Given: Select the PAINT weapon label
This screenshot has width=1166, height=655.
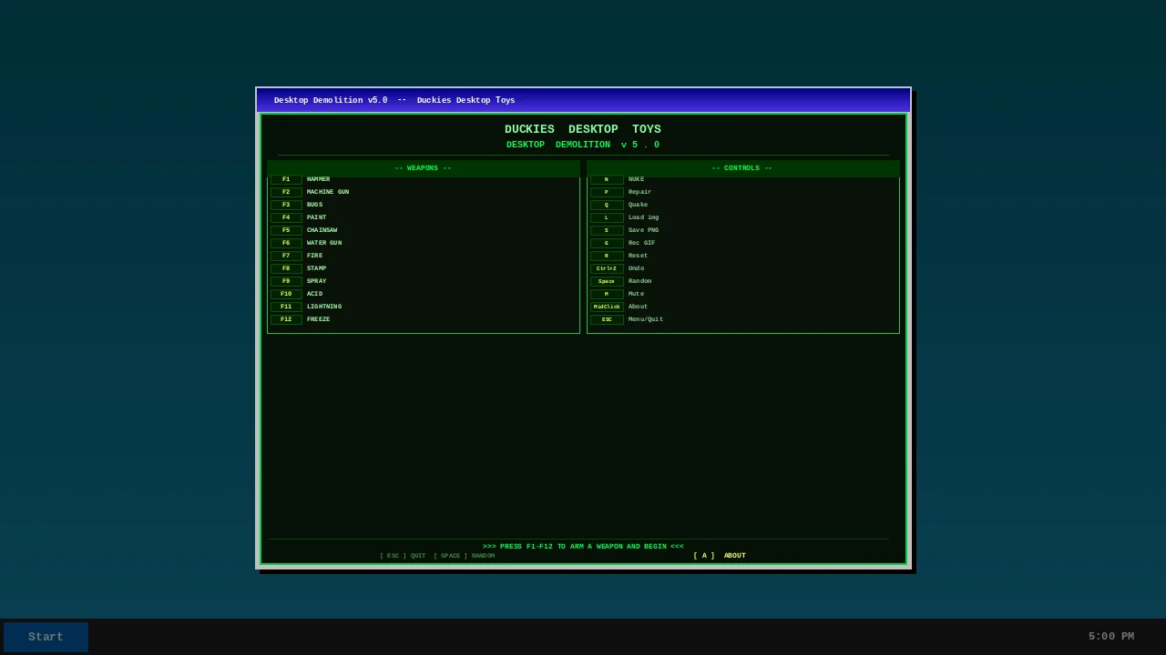Looking at the screenshot, I should pos(316,217).
